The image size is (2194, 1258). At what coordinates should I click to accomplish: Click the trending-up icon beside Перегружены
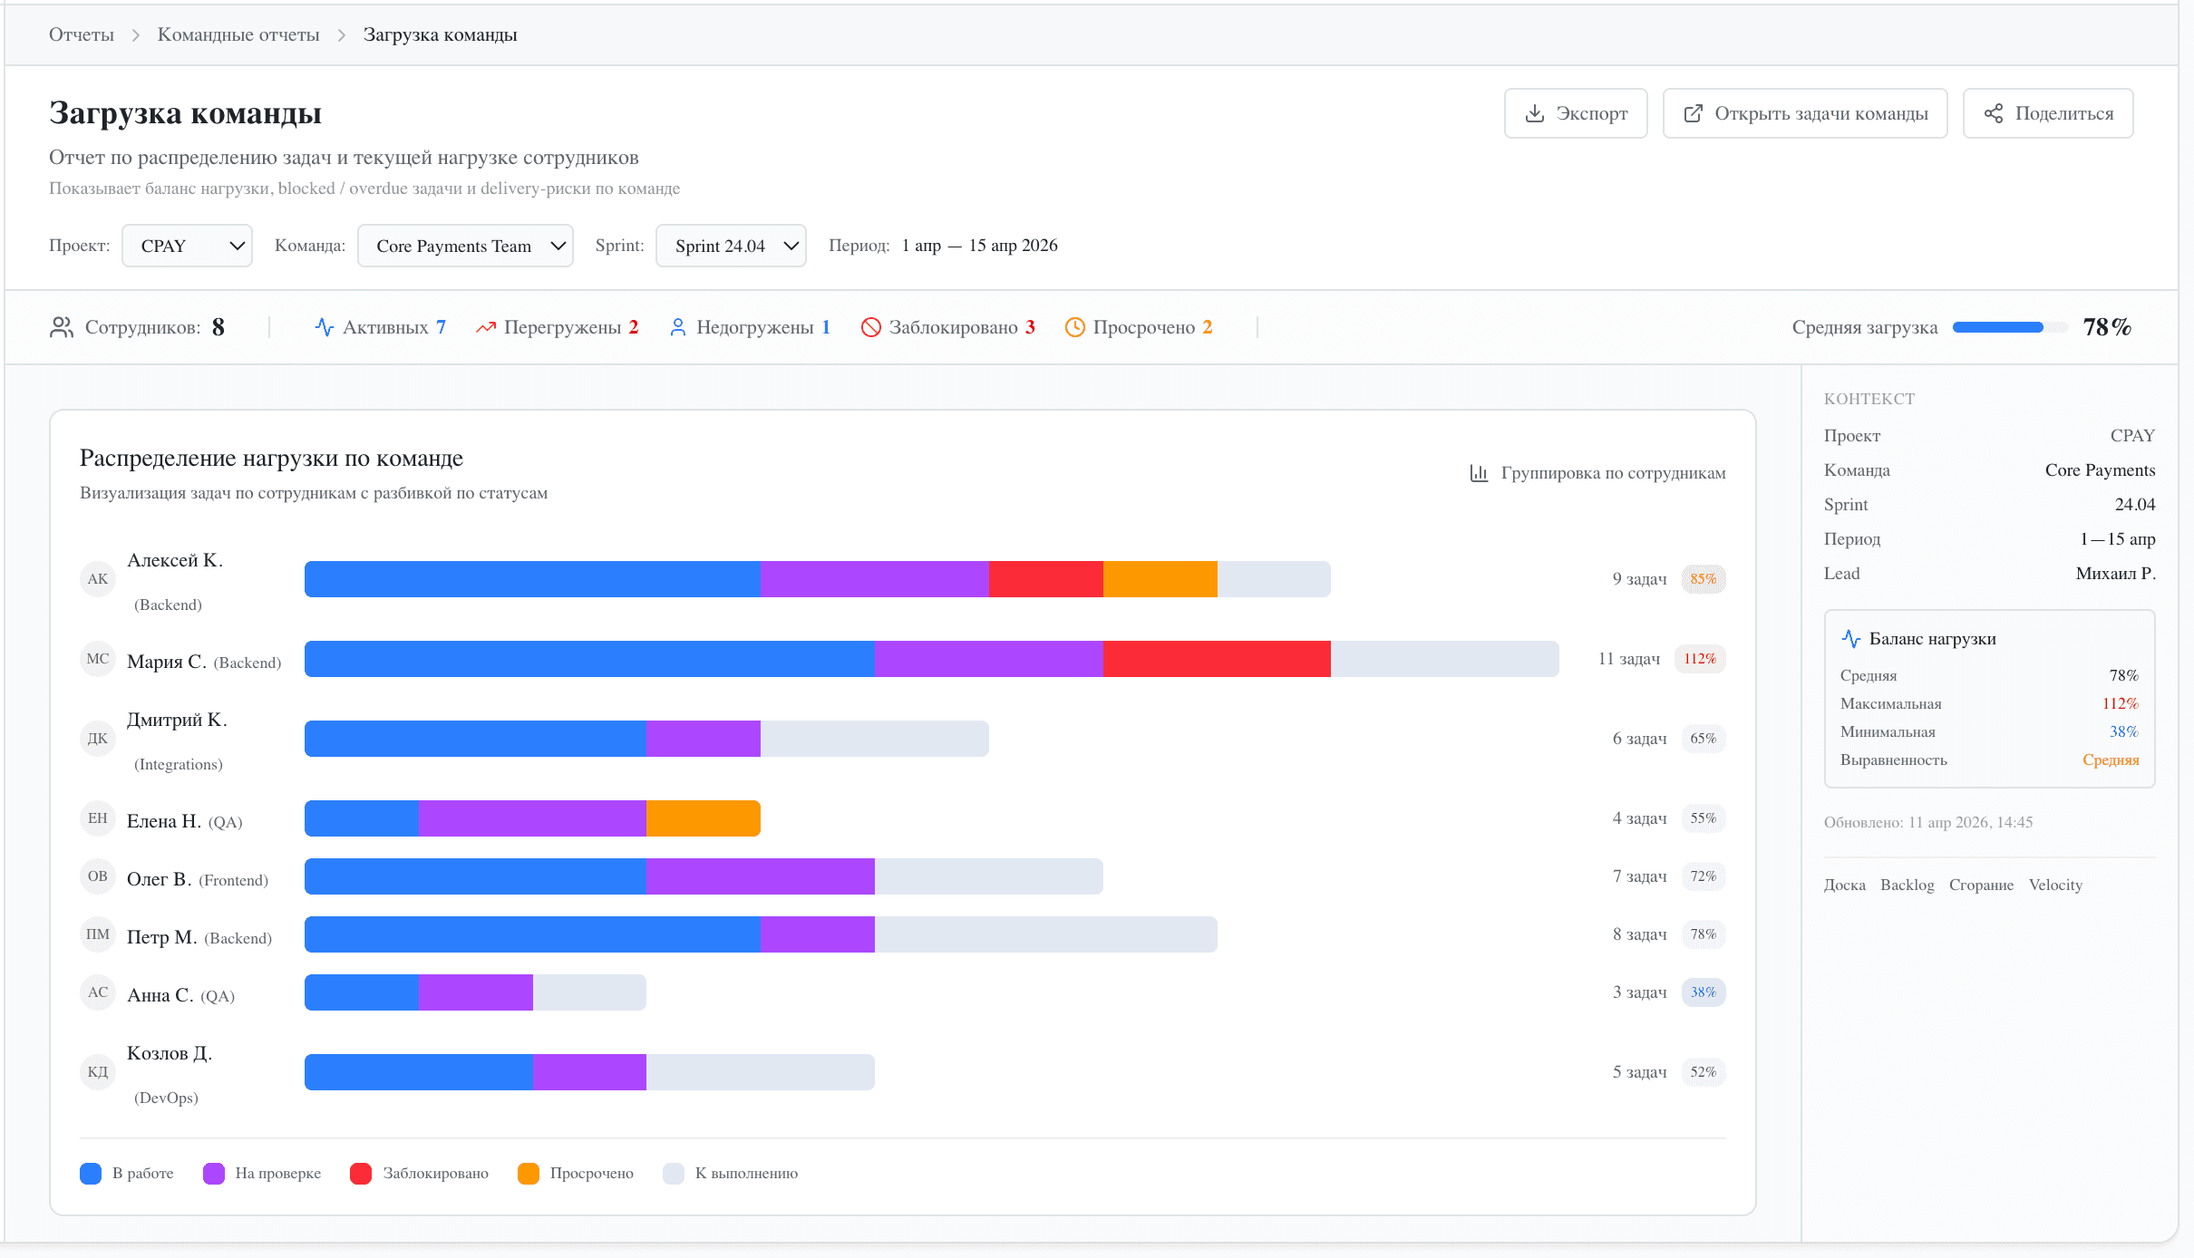(x=486, y=327)
